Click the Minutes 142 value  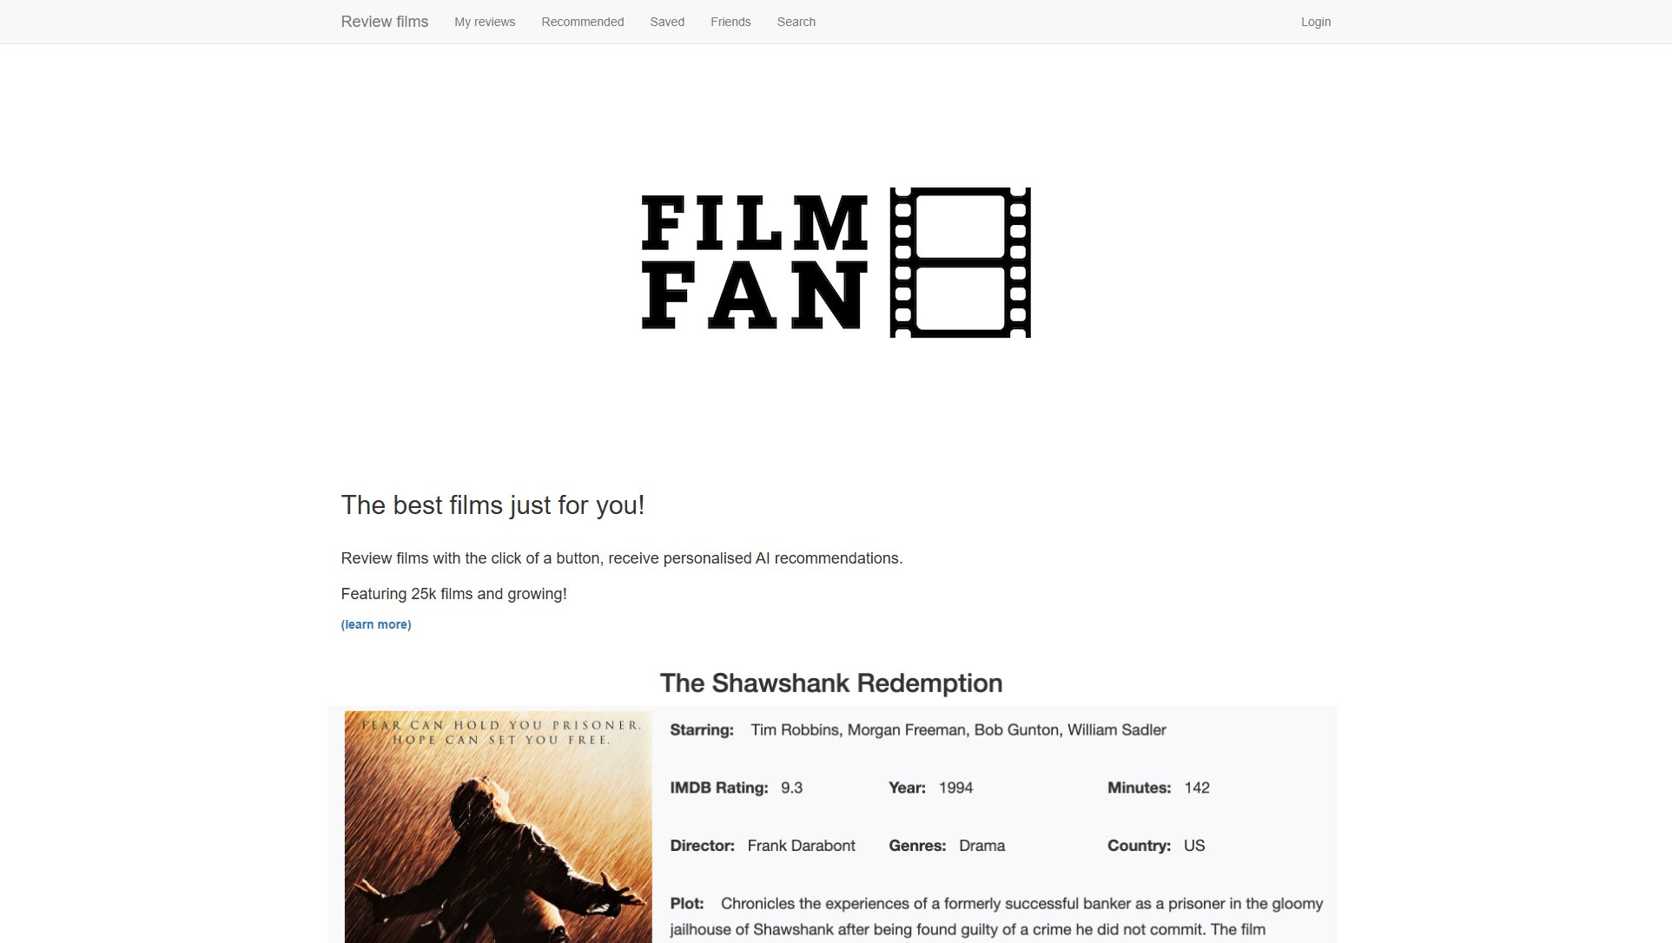tap(1197, 788)
